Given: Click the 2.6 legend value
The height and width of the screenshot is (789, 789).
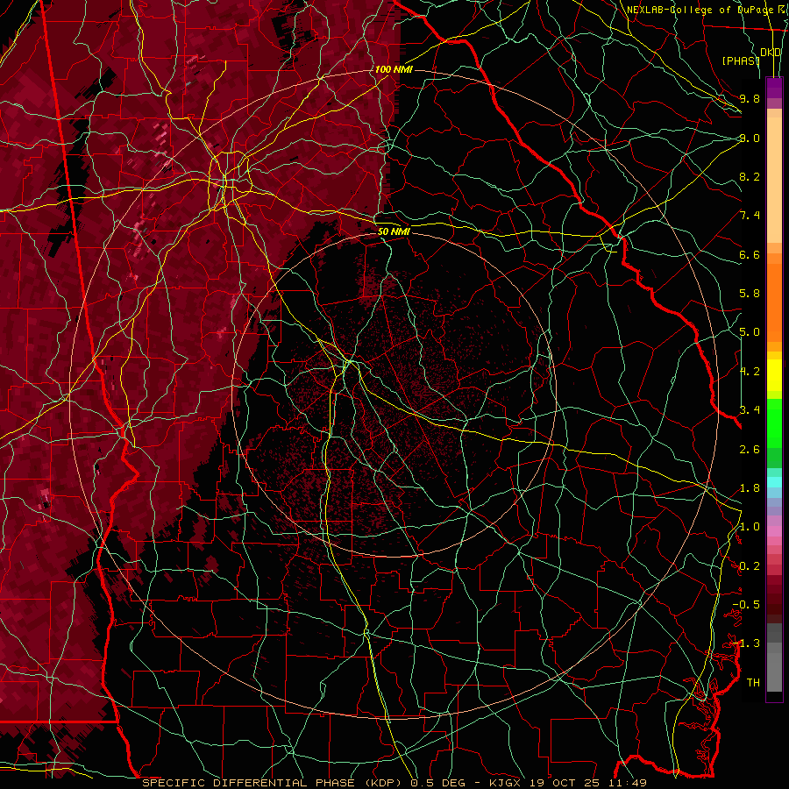Looking at the screenshot, I should 750,450.
